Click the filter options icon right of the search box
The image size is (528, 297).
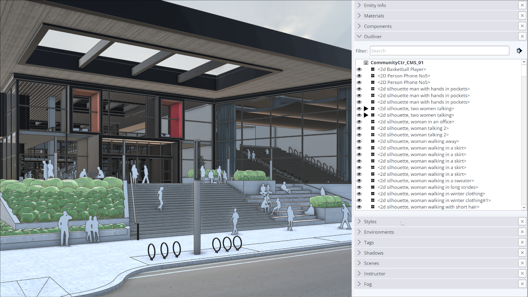pyautogui.click(x=519, y=50)
